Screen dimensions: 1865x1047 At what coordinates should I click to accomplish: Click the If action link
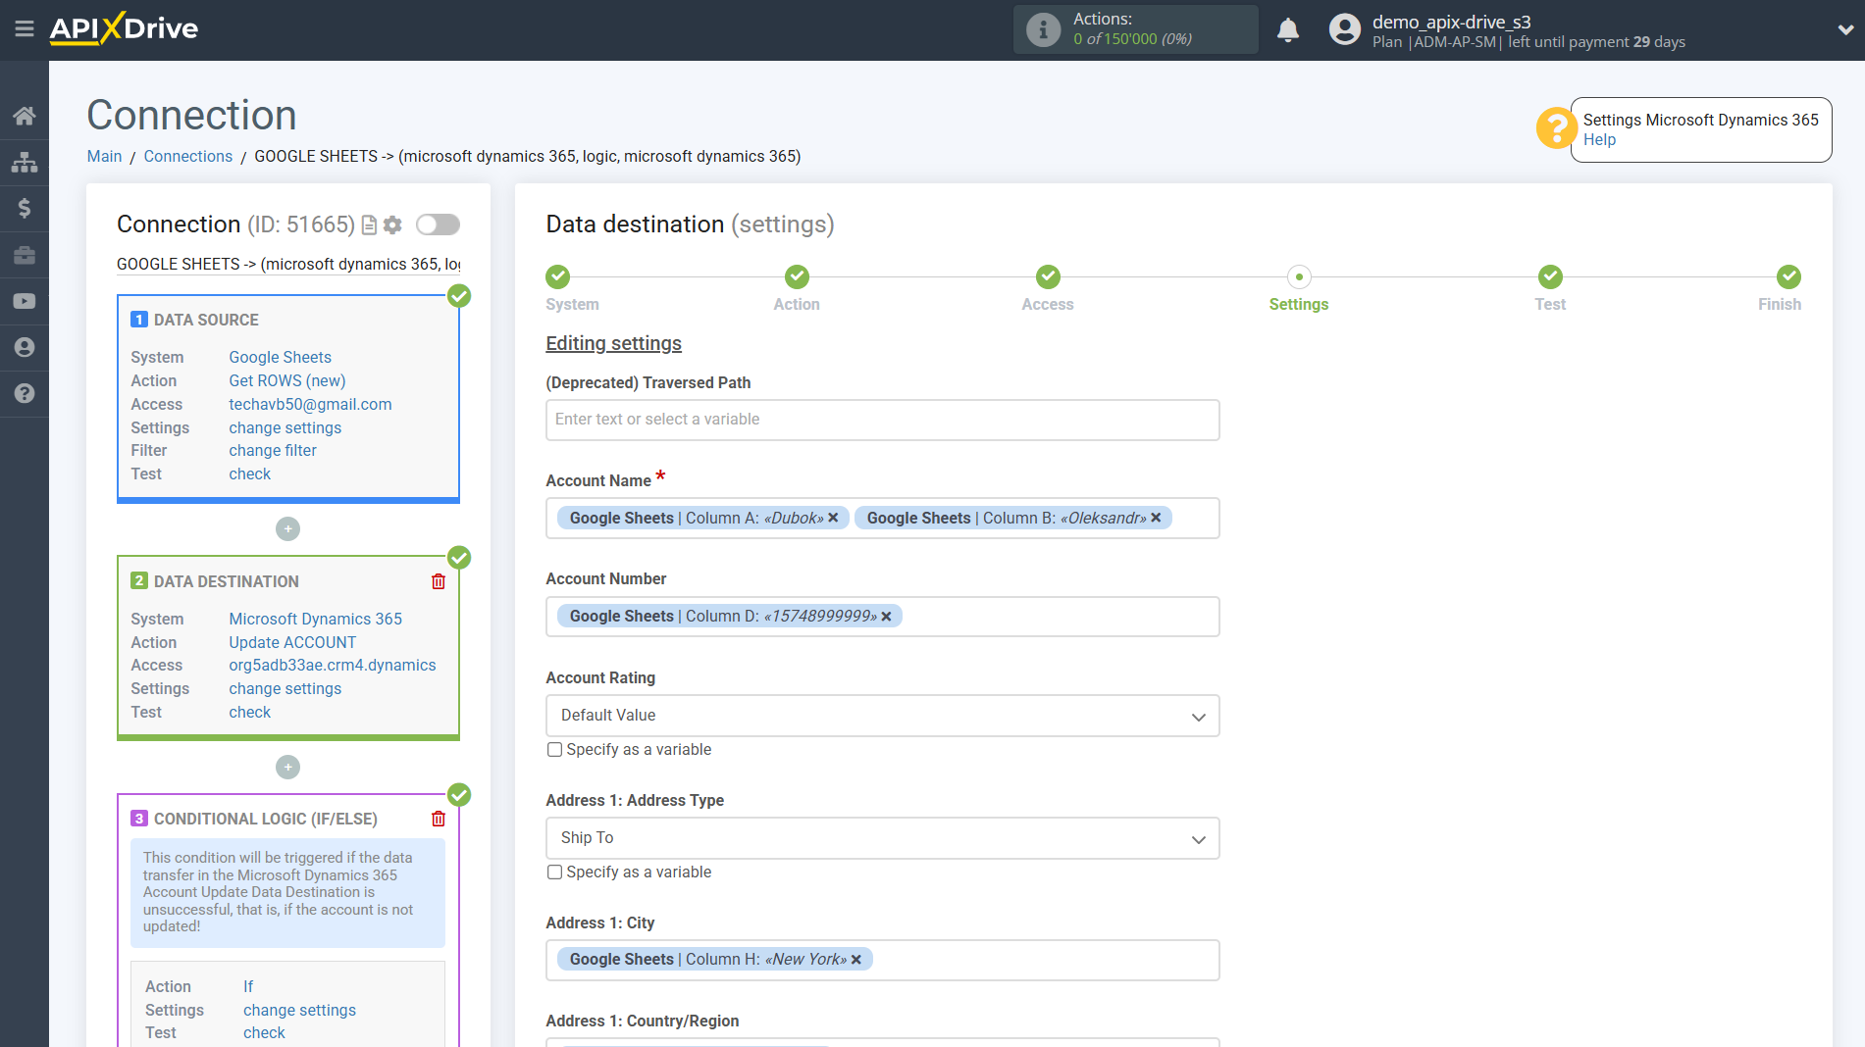click(x=248, y=986)
